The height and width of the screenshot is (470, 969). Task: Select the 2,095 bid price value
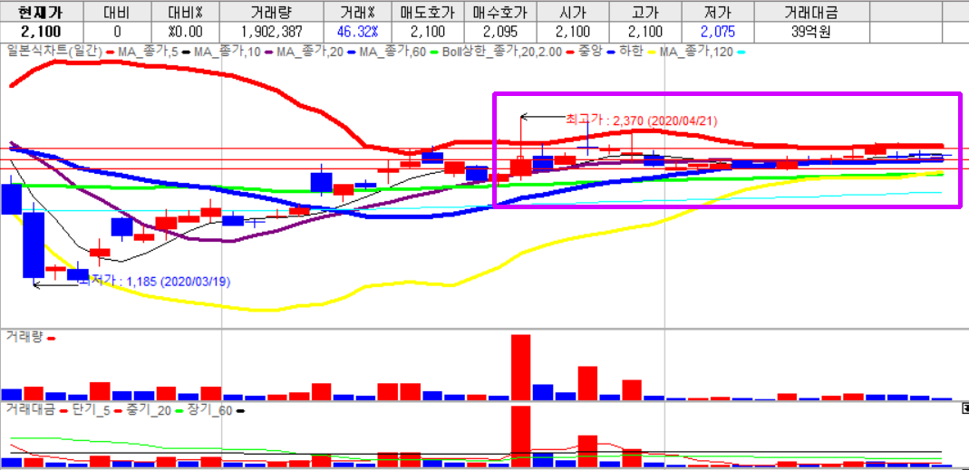coord(499,32)
